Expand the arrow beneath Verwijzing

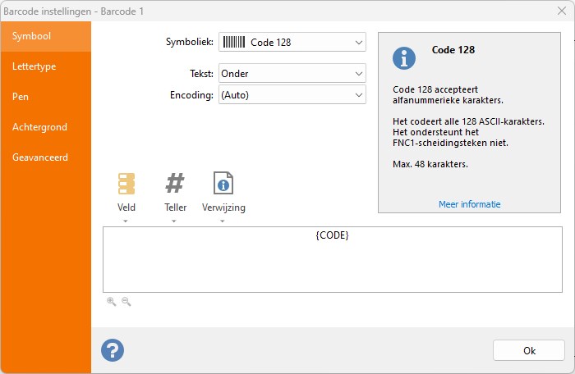(223, 221)
